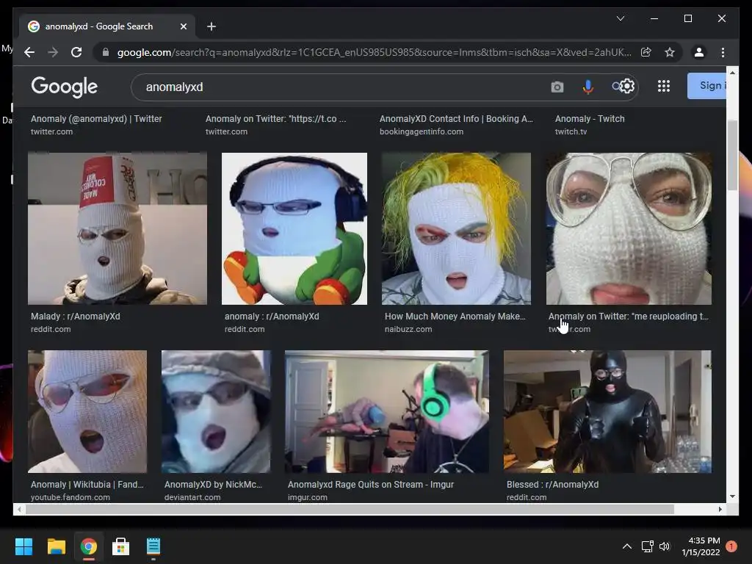Click the vertical scrollbar thumb
752x564 pixels.
(x=732, y=155)
